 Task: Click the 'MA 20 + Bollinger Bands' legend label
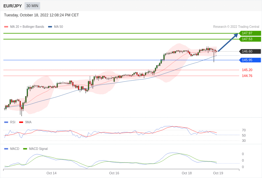[x=27, y=27]
